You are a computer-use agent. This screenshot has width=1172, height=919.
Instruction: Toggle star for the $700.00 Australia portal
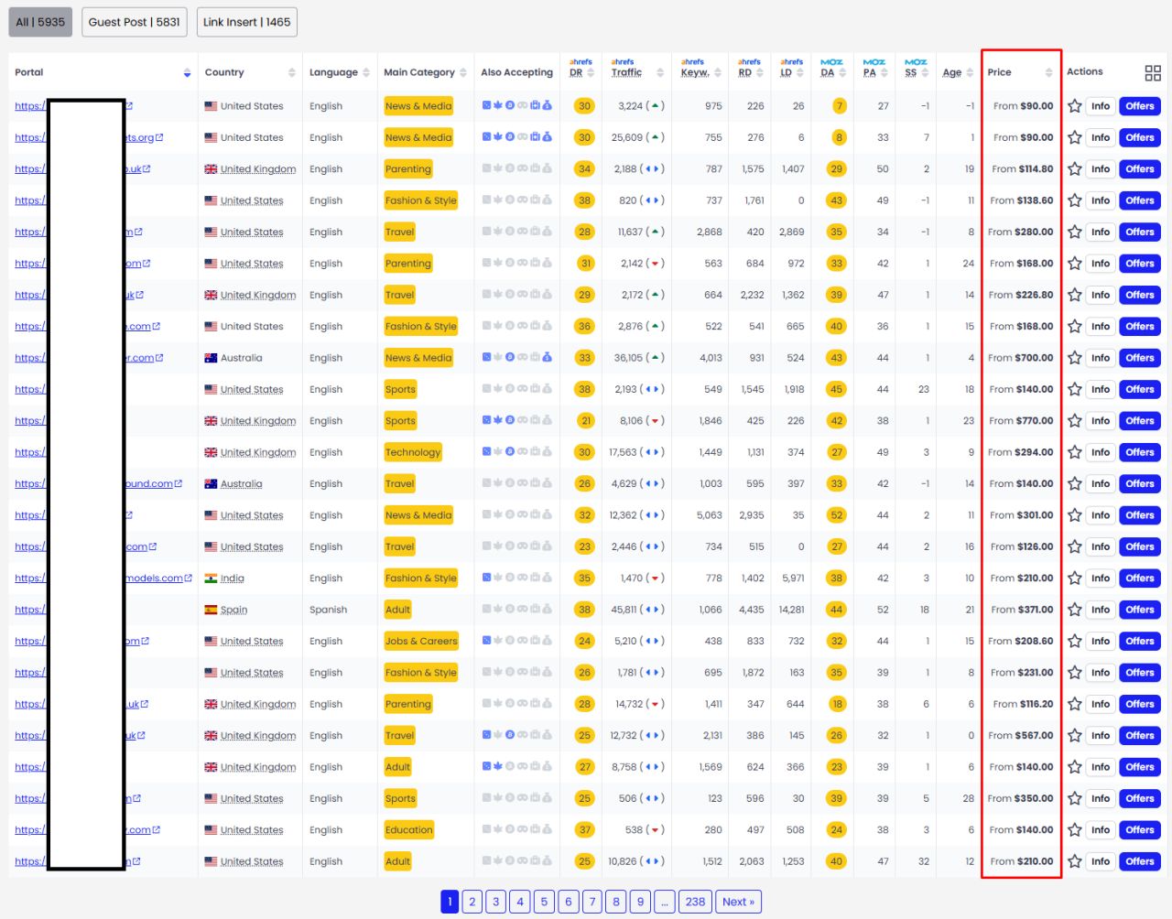point(1075,358)
